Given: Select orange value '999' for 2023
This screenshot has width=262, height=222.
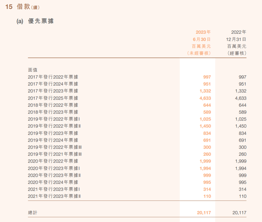Looking at the screenshot, I should click(x=207, y=176).
